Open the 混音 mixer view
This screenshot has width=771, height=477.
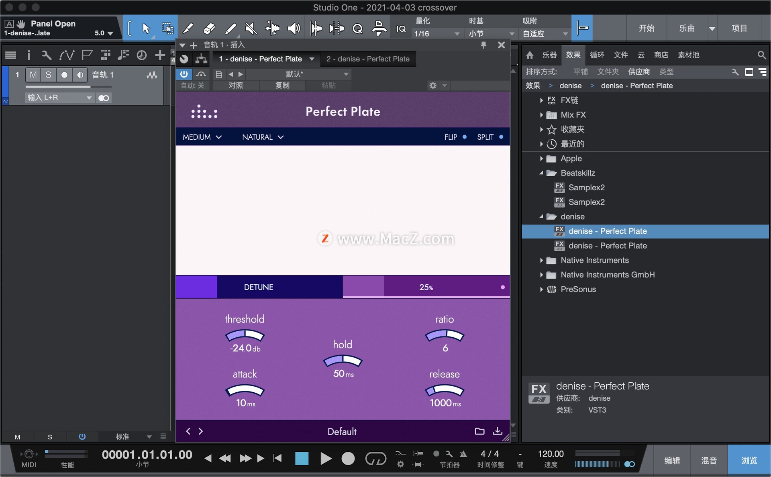pyautogui.click(x=709, y=461)
